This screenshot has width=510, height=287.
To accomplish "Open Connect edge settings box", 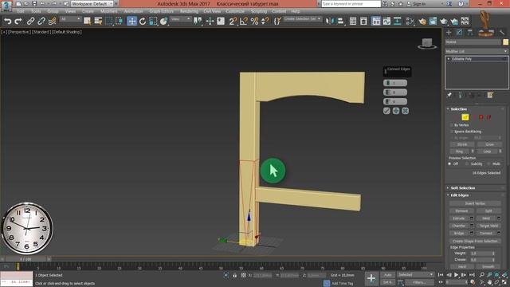I will (499, 234).
